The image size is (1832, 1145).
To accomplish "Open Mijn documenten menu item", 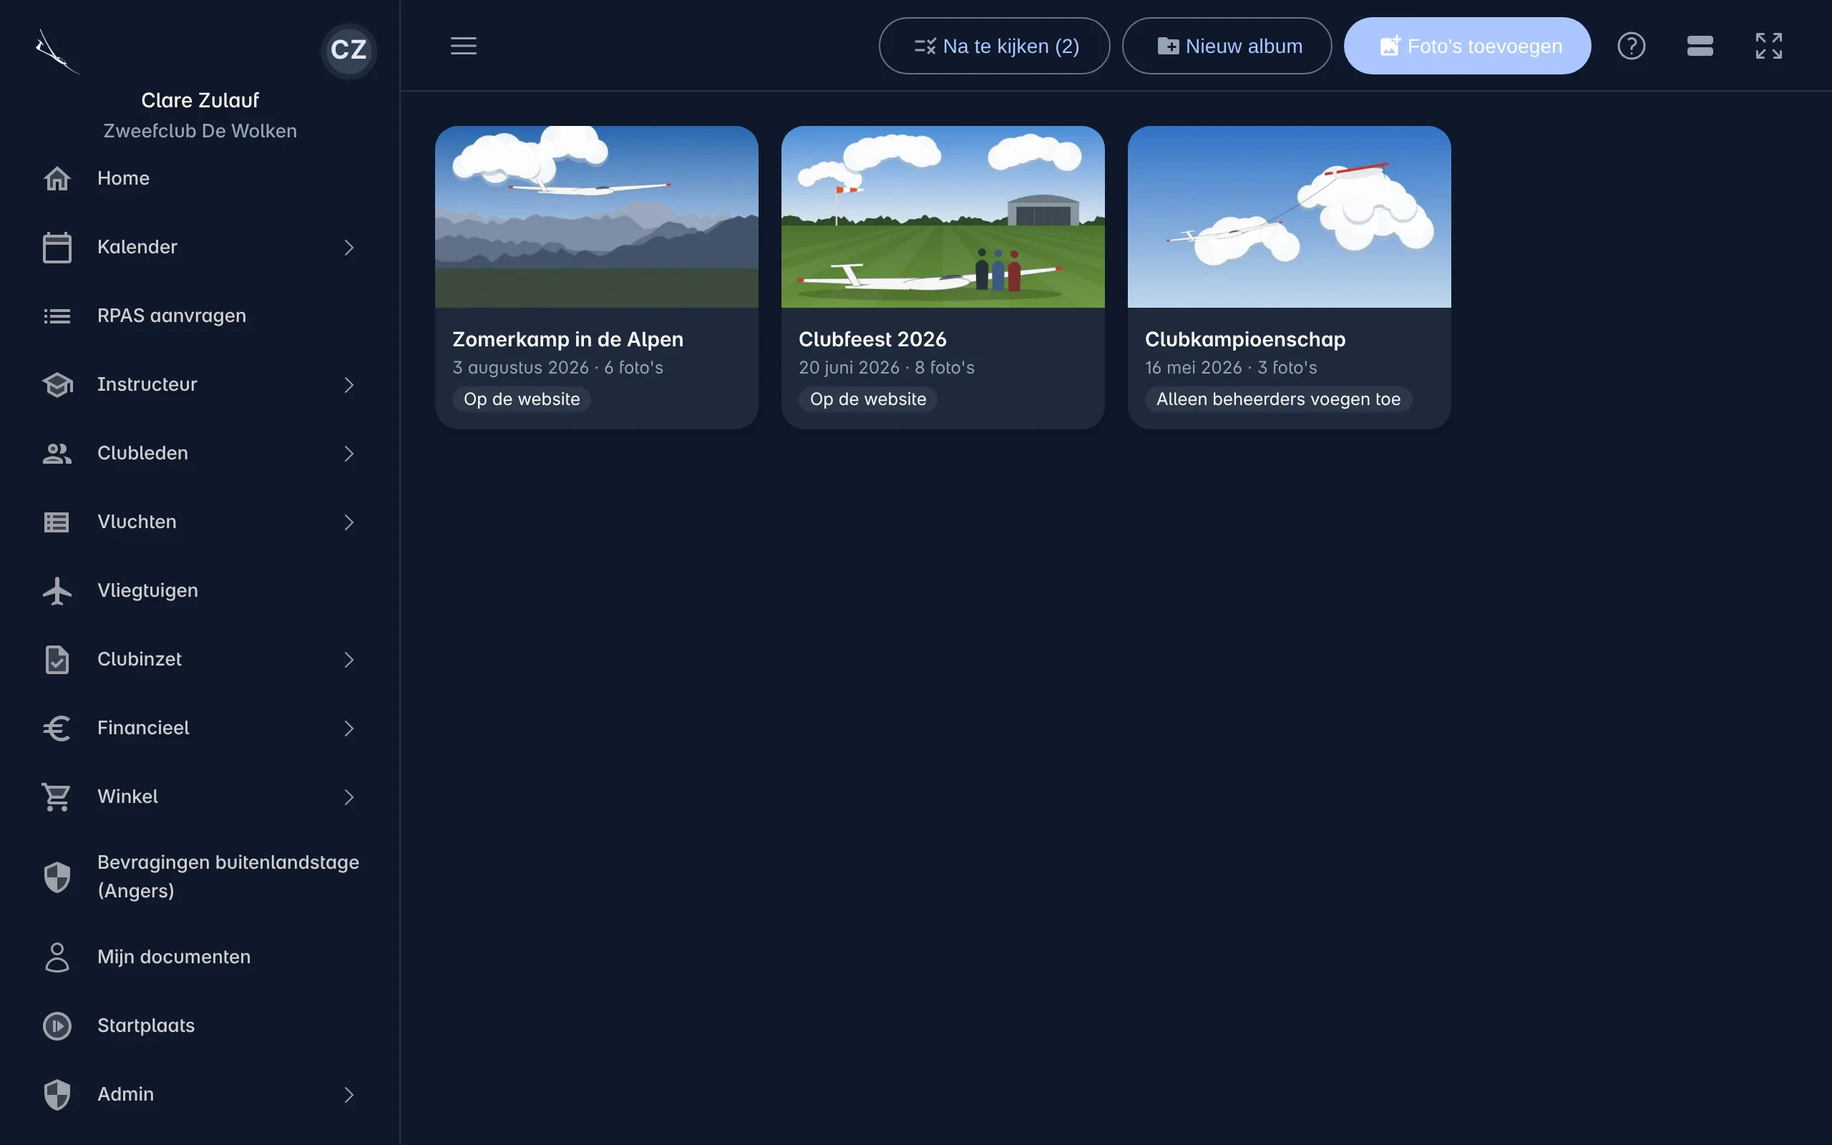I will coord(200,958).
